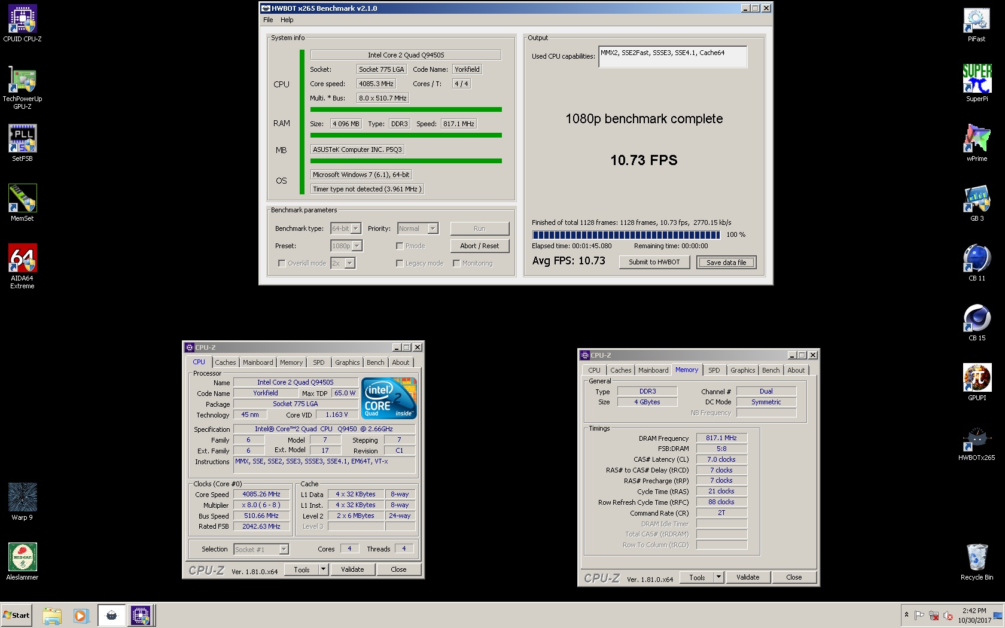Toggle the Pmode checkbox
1005x628 pixels.
[400, 246]
